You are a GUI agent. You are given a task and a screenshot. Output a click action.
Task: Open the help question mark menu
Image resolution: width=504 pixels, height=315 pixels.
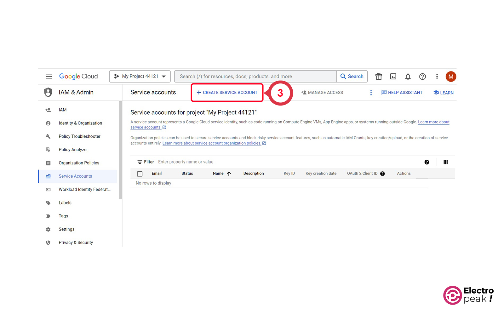pos(422,77)
